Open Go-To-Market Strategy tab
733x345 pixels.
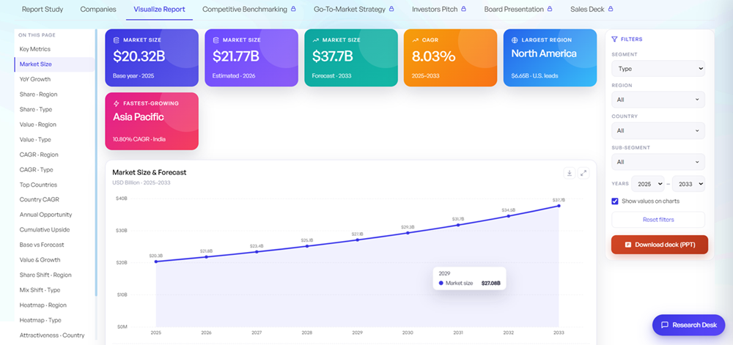point(354,10)
